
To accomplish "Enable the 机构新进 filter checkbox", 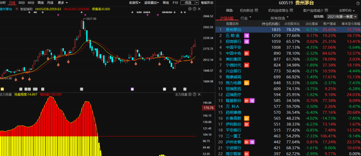I will tap(256, 10).
